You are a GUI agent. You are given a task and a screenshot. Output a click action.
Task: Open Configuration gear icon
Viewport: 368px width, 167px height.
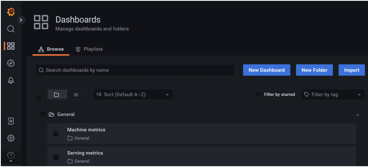pos(11,138)
